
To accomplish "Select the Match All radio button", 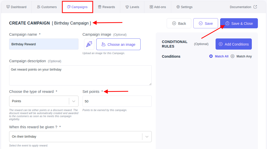I will 211,56.
